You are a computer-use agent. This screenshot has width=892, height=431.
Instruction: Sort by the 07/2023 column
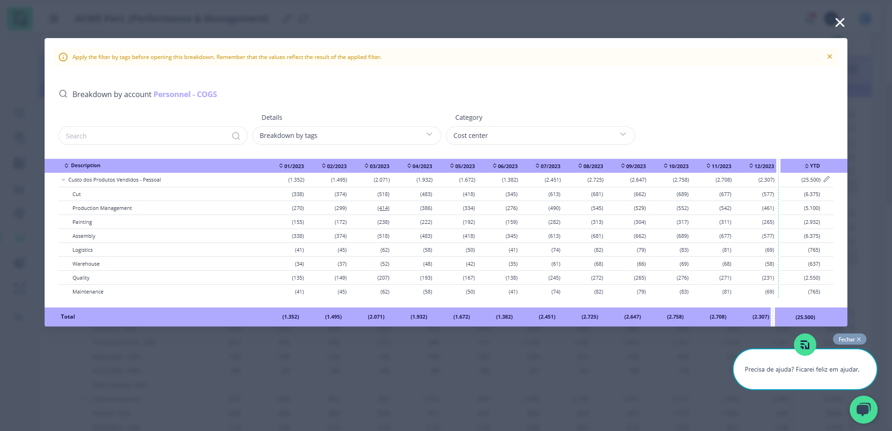548,166
